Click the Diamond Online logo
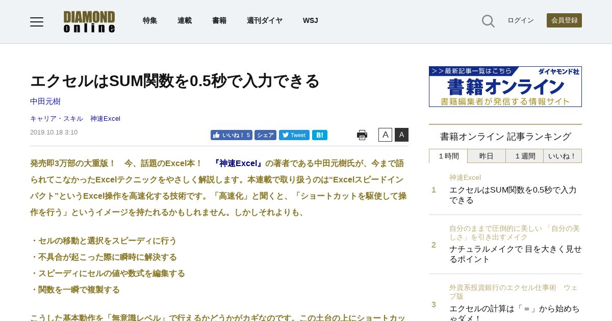This screenshot has width=612, height=321. (x=89, y=21)
